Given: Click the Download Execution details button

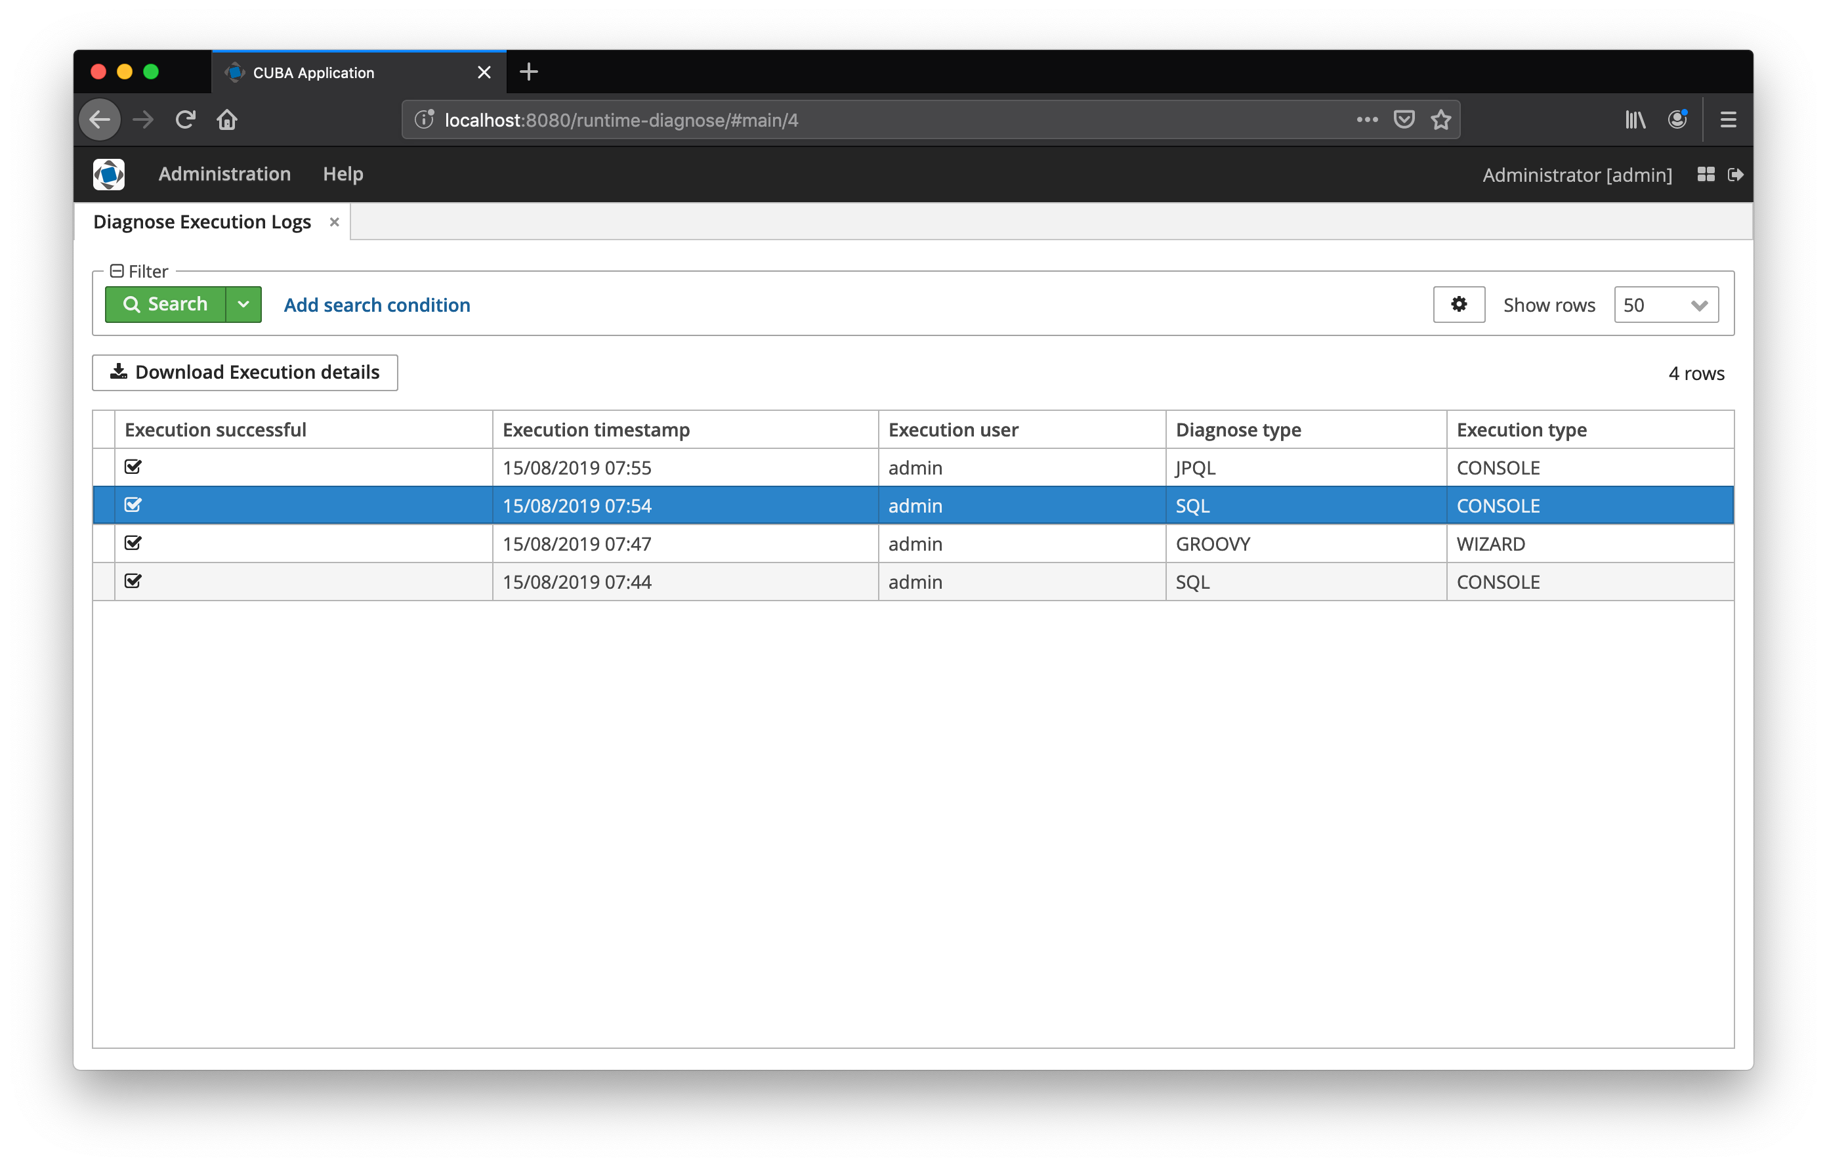Looking at the screenshot, I should click(246, 371).
